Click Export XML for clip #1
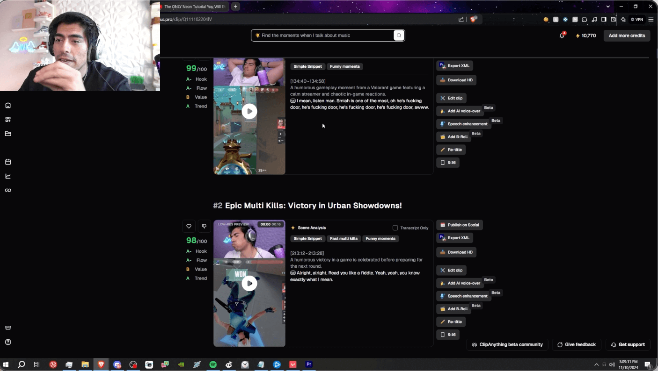The width and height of the screenshot is (658, 371). click(454, 66)
